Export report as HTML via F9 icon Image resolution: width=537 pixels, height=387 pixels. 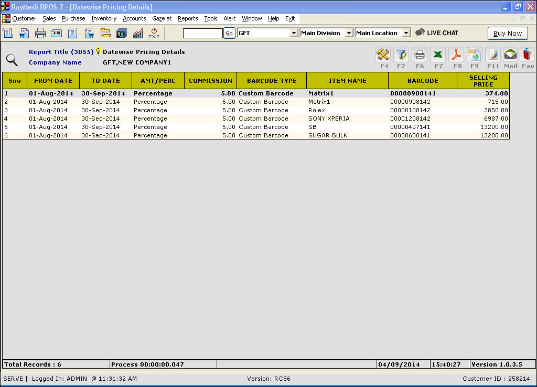[475, 55]
